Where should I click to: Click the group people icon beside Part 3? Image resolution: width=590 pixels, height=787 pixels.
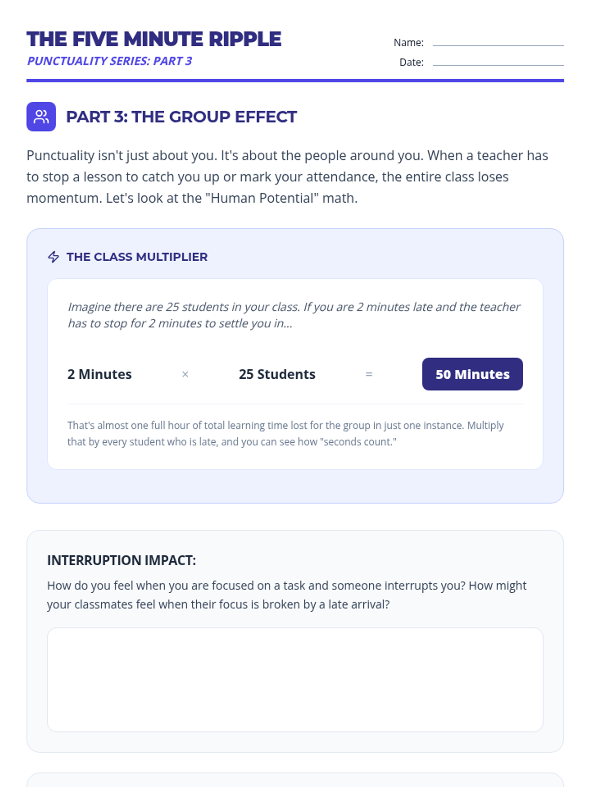point(41,117)
